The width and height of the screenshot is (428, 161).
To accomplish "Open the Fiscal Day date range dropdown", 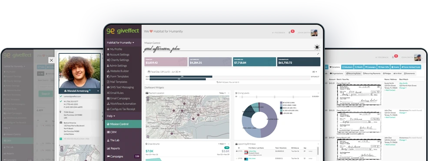I will tap(164, 72).
